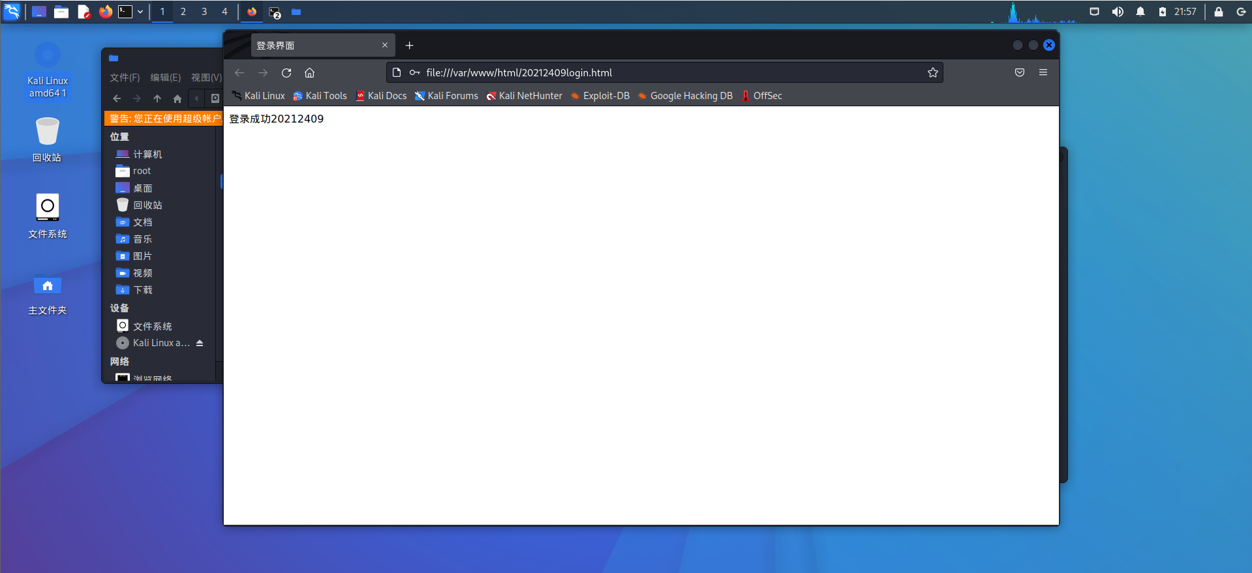This screenshot has width=1252, height=573.
Task: Click the 21:57 clock
Action: (1185, 12)
